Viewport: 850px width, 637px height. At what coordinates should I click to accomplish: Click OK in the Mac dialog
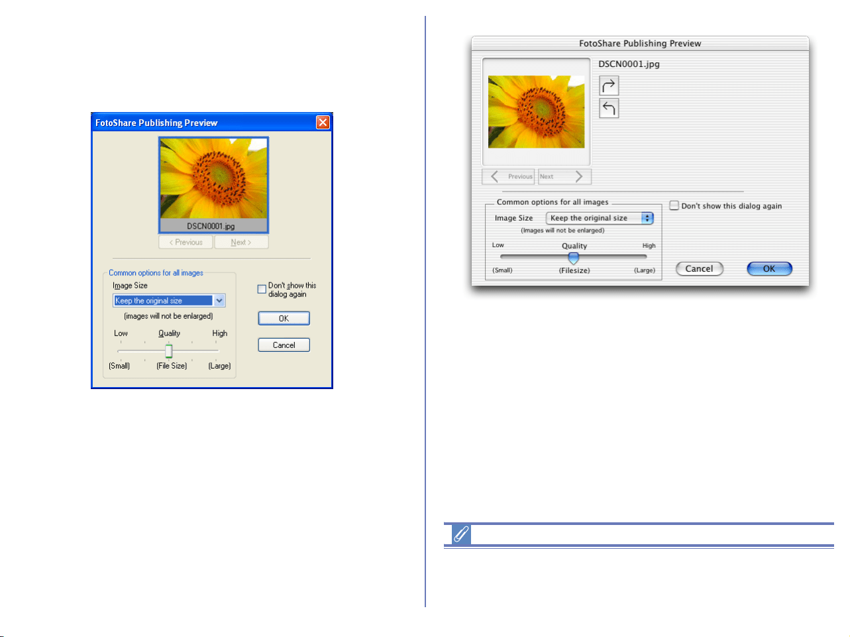coord(769,268)
